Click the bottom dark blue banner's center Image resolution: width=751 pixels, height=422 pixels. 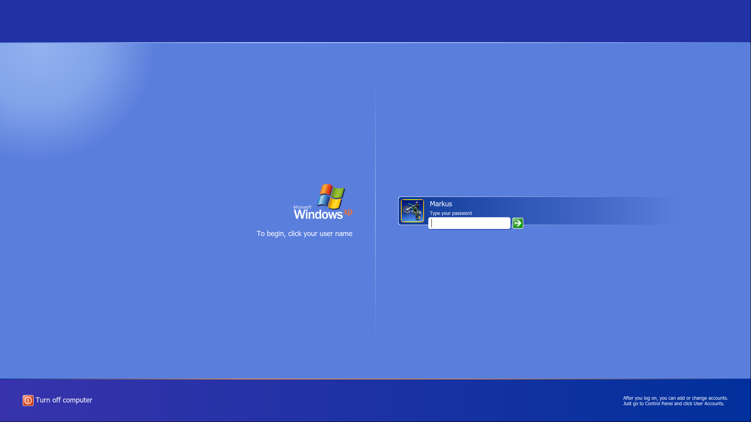click(x=375, y=401)
